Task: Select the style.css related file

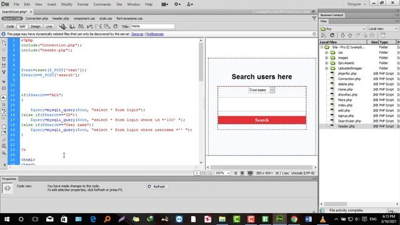Action: (106, 18)
